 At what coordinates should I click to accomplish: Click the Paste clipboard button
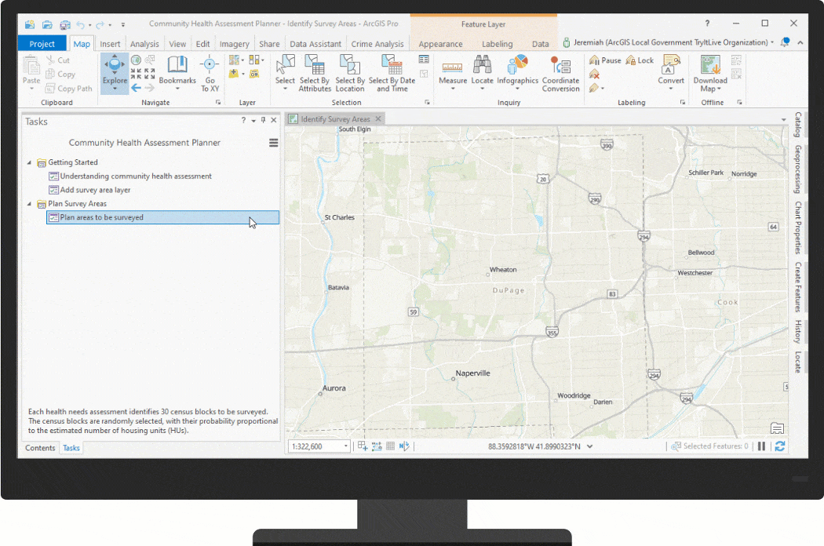tap(31, 72)
